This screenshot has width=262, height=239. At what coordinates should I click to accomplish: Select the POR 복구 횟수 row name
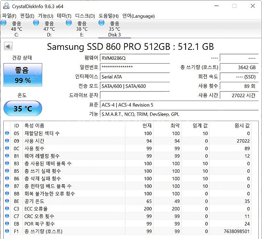(39, 224)
